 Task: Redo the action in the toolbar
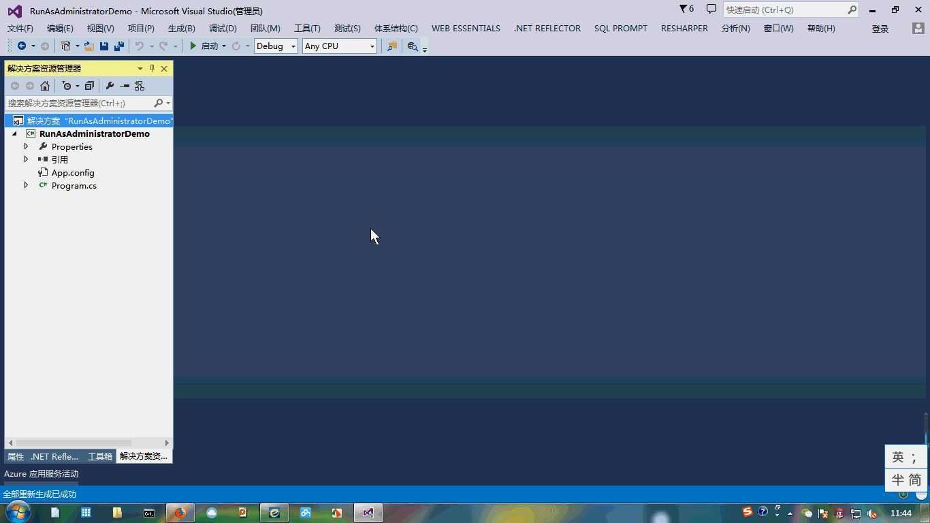pyautogui.click(x=163, y=46)
